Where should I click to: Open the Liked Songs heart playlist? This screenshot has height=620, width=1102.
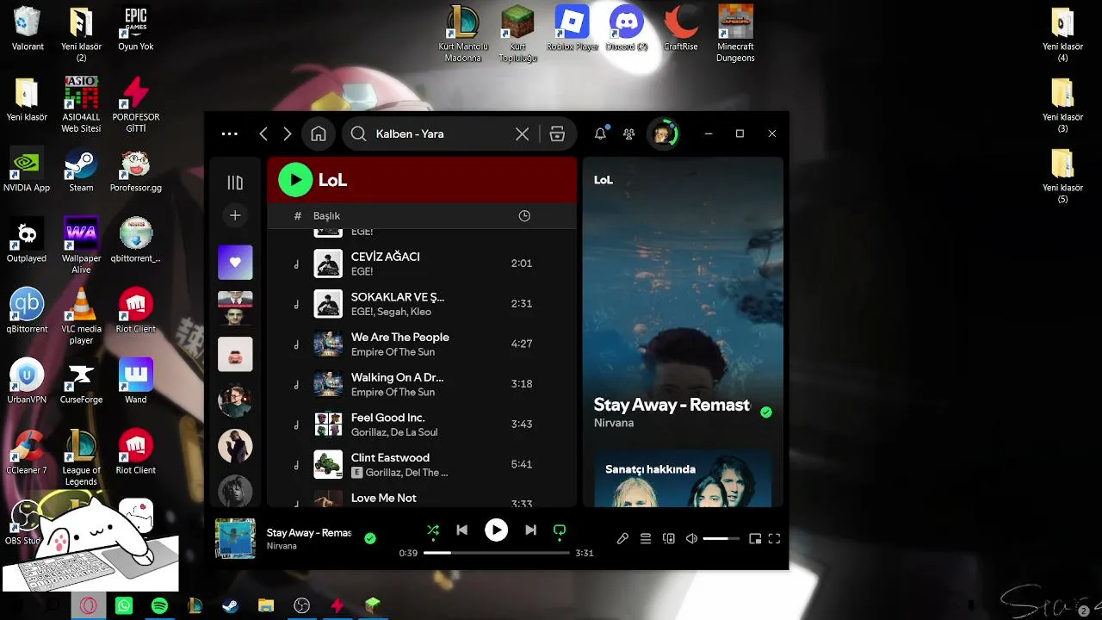[x=235, y=262]
